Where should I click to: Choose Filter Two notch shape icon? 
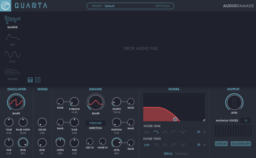pyautogui.click(x=183, y=145)
